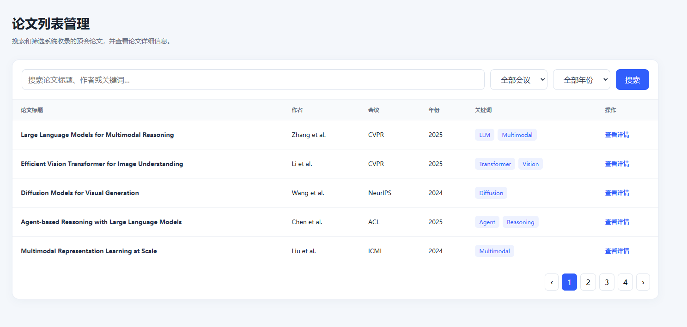Viewport: 687px width, 327px height.
Task: Select the Vision keyword tag
Action: pyautogui.click(x=530, y=164)
